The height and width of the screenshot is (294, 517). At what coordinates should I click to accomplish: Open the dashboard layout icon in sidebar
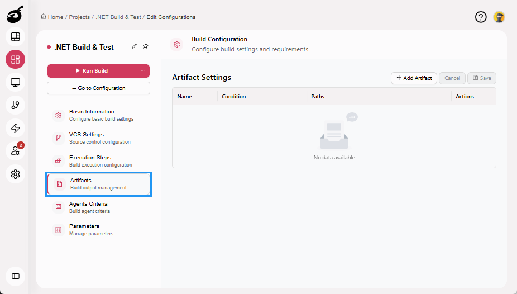click(15, 37)
